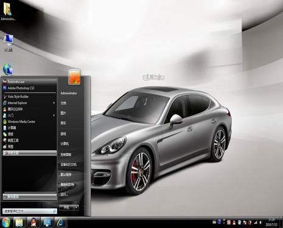Open 游戏 games link
283x228 pixels.
[x=63, y=134]
